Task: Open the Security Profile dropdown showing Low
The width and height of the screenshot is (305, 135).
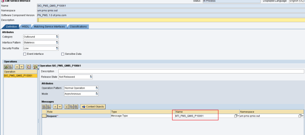Action: point(41,48)
